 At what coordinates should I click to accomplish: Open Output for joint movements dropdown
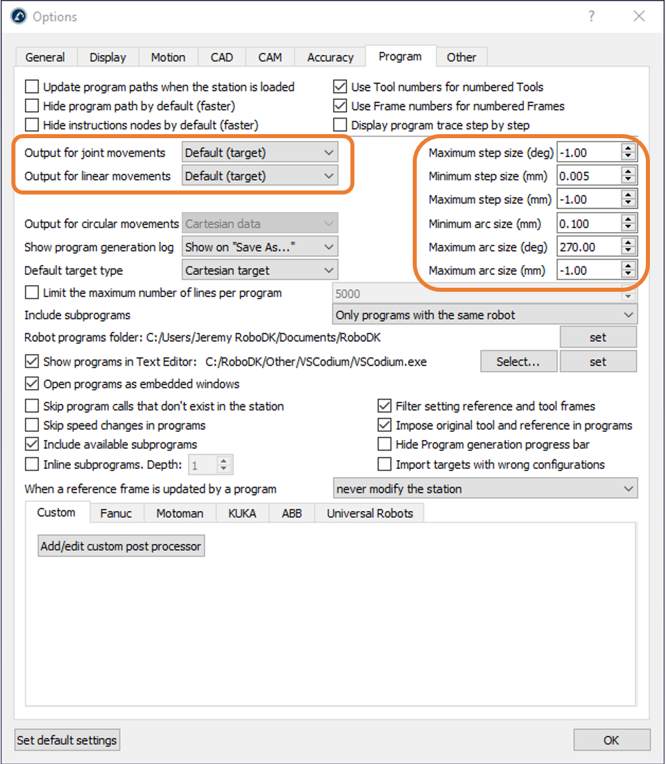coord(260,152)
